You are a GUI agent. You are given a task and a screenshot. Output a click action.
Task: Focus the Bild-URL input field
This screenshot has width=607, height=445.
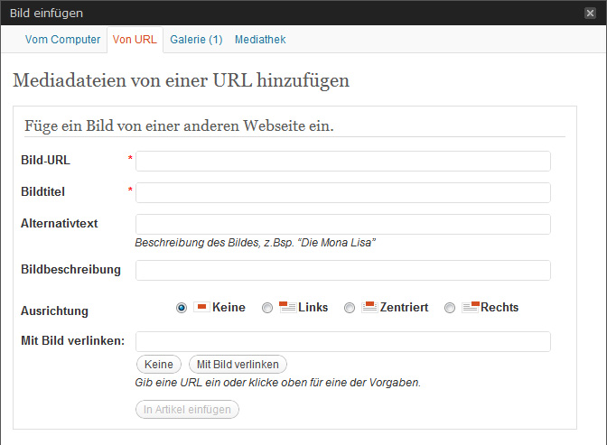(342, 161)
